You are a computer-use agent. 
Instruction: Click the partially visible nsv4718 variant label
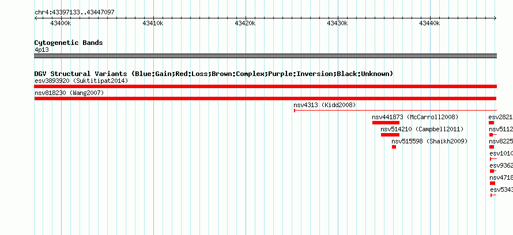(x=501, y=178)
